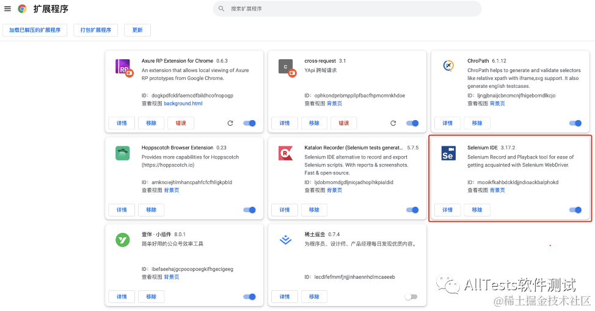Click the ChroPath extension icon
The image size is (595, 311).
tap(448, 65)
